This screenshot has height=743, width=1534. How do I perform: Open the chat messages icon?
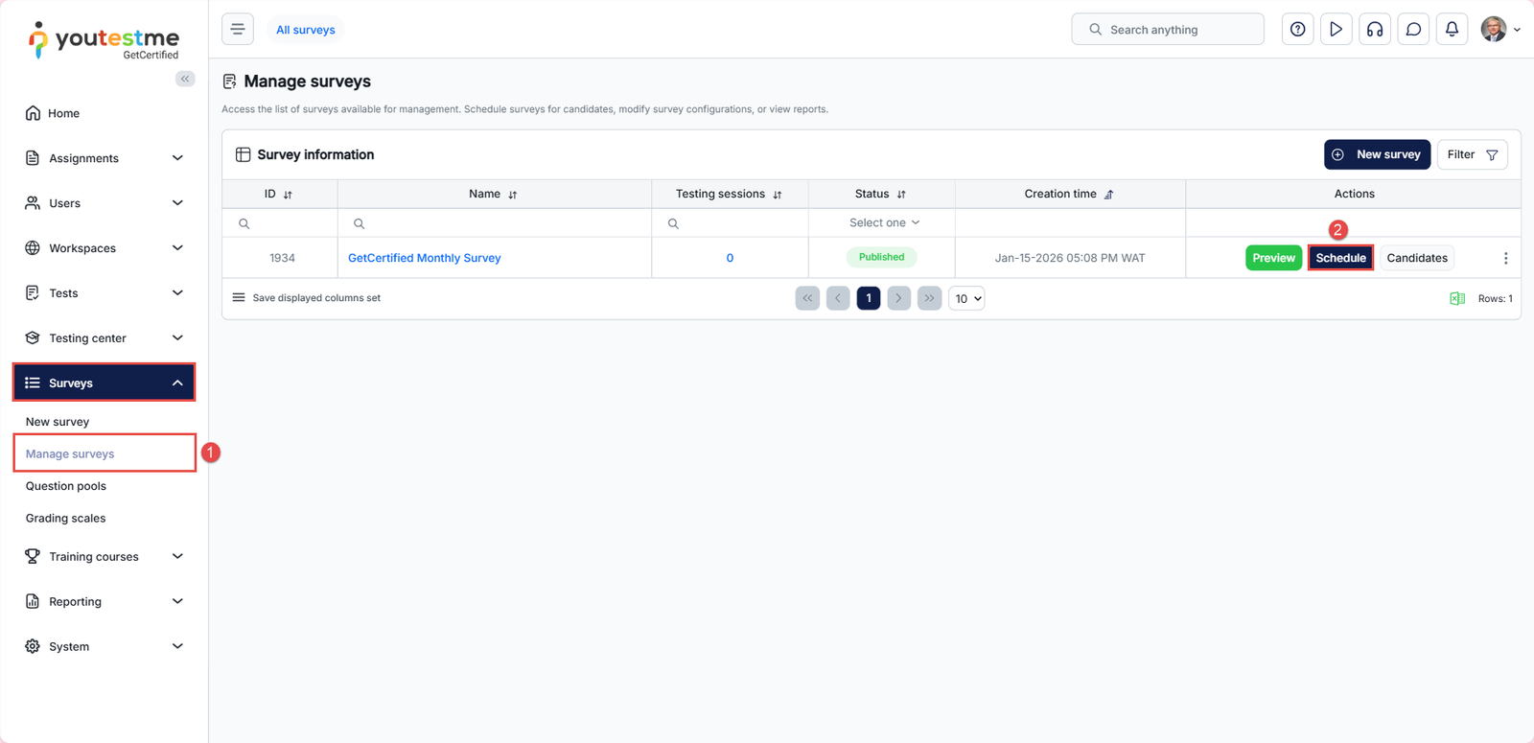point(1413,30)
